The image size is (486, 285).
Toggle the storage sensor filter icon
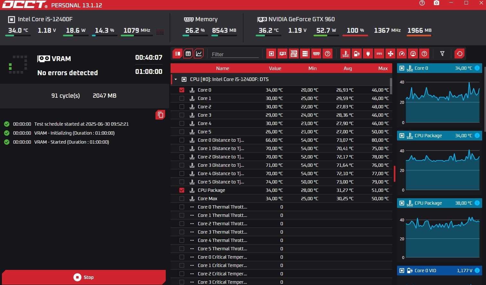(305, 54)
